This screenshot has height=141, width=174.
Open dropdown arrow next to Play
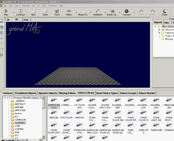coord(14,13)
